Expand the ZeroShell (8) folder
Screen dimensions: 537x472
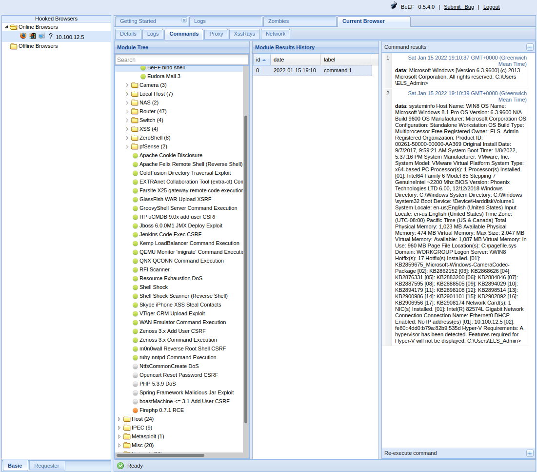pyautogui.click(x=127, y=138)
